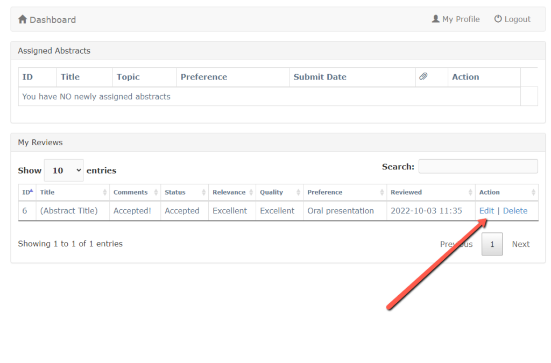Sort My Reviews by ID column arrow
Viewport: 551px width, 363px height.
point(31,191)
